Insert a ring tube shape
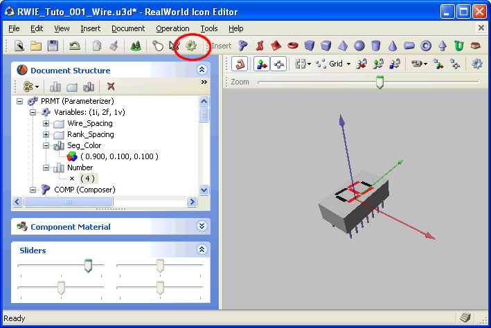Screen dimensions: 491x328 (x=425, y=46)
